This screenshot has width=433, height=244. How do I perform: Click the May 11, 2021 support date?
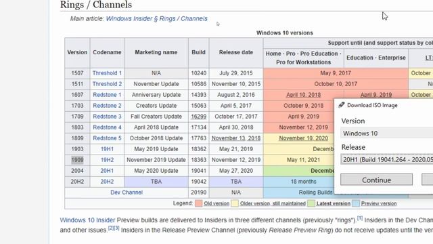pyautogui.click(x=303, y=160)
